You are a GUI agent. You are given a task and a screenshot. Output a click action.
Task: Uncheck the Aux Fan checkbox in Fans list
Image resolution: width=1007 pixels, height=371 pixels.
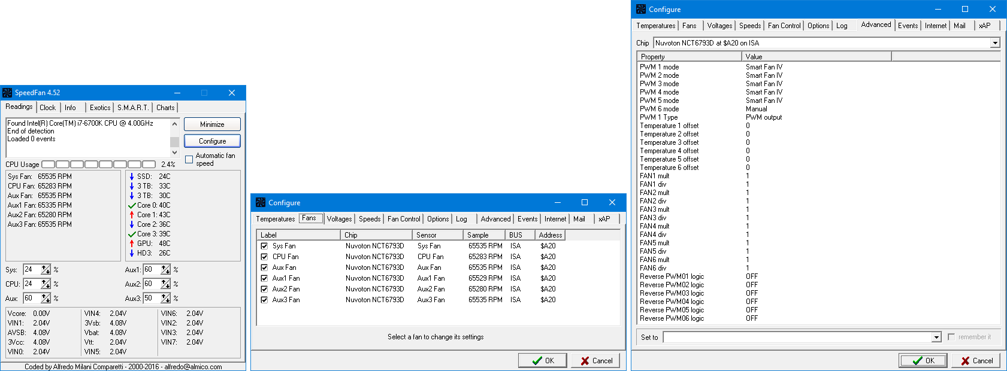coord(264,267)
